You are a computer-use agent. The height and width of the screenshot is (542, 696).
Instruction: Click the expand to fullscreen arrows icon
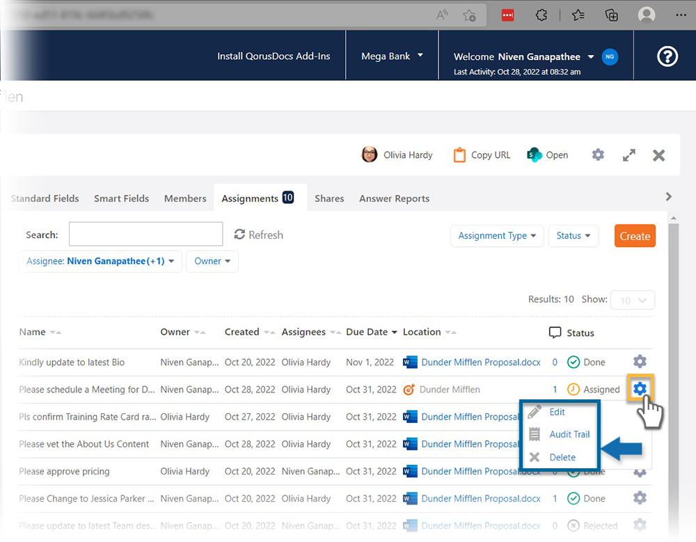tap(629, 155)
